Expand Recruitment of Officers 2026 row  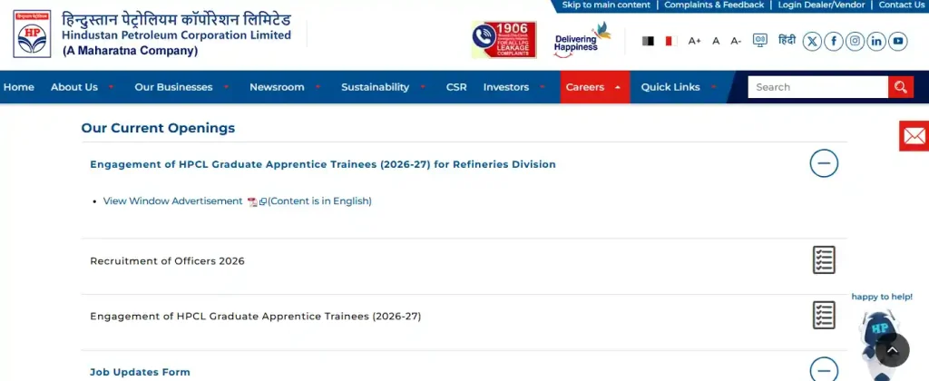823,260
